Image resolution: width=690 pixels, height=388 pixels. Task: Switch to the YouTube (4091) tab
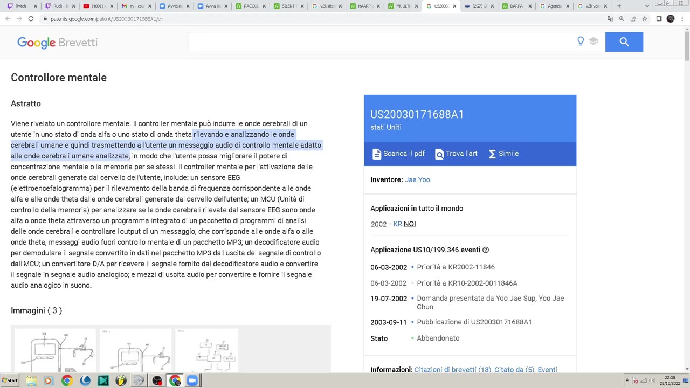(97, 6)
